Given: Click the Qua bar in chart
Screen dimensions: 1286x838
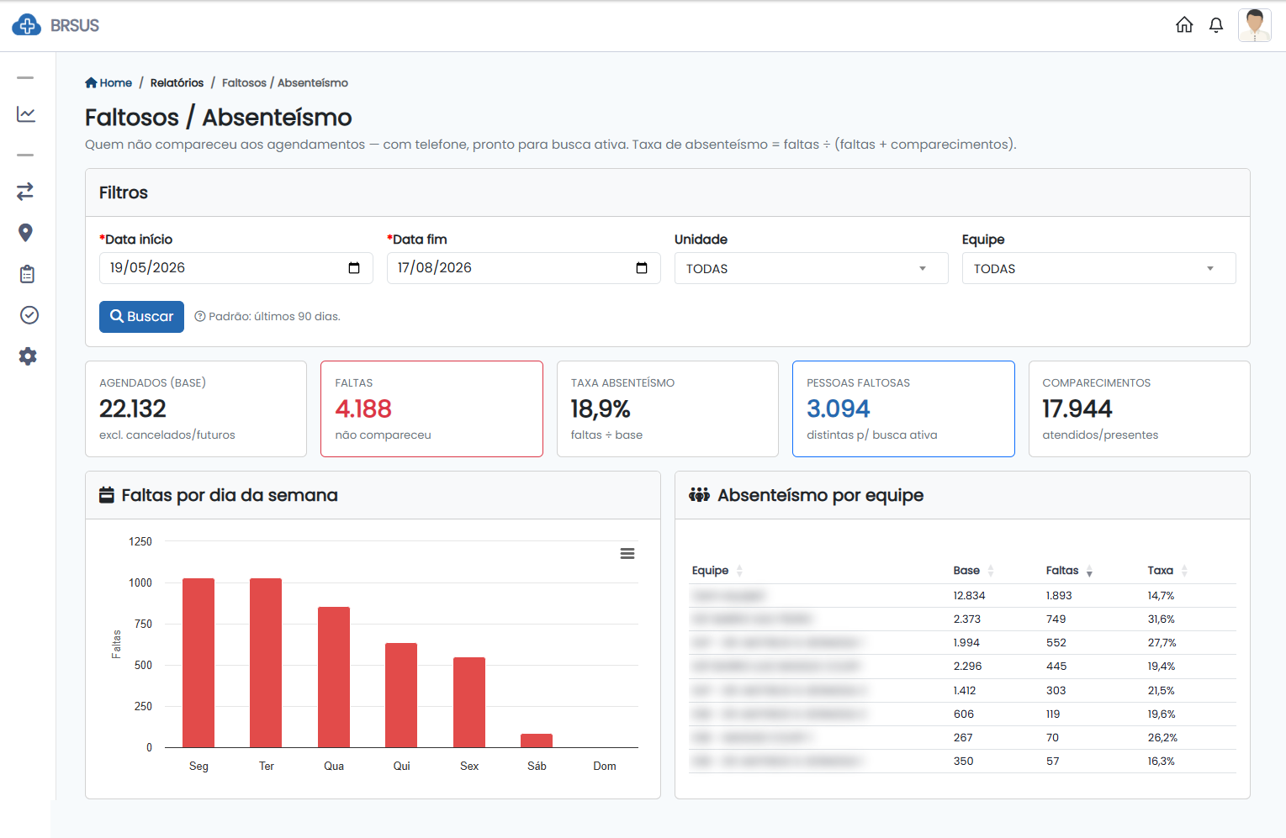Looking at the screenshot, I should [x=334, y=677].
